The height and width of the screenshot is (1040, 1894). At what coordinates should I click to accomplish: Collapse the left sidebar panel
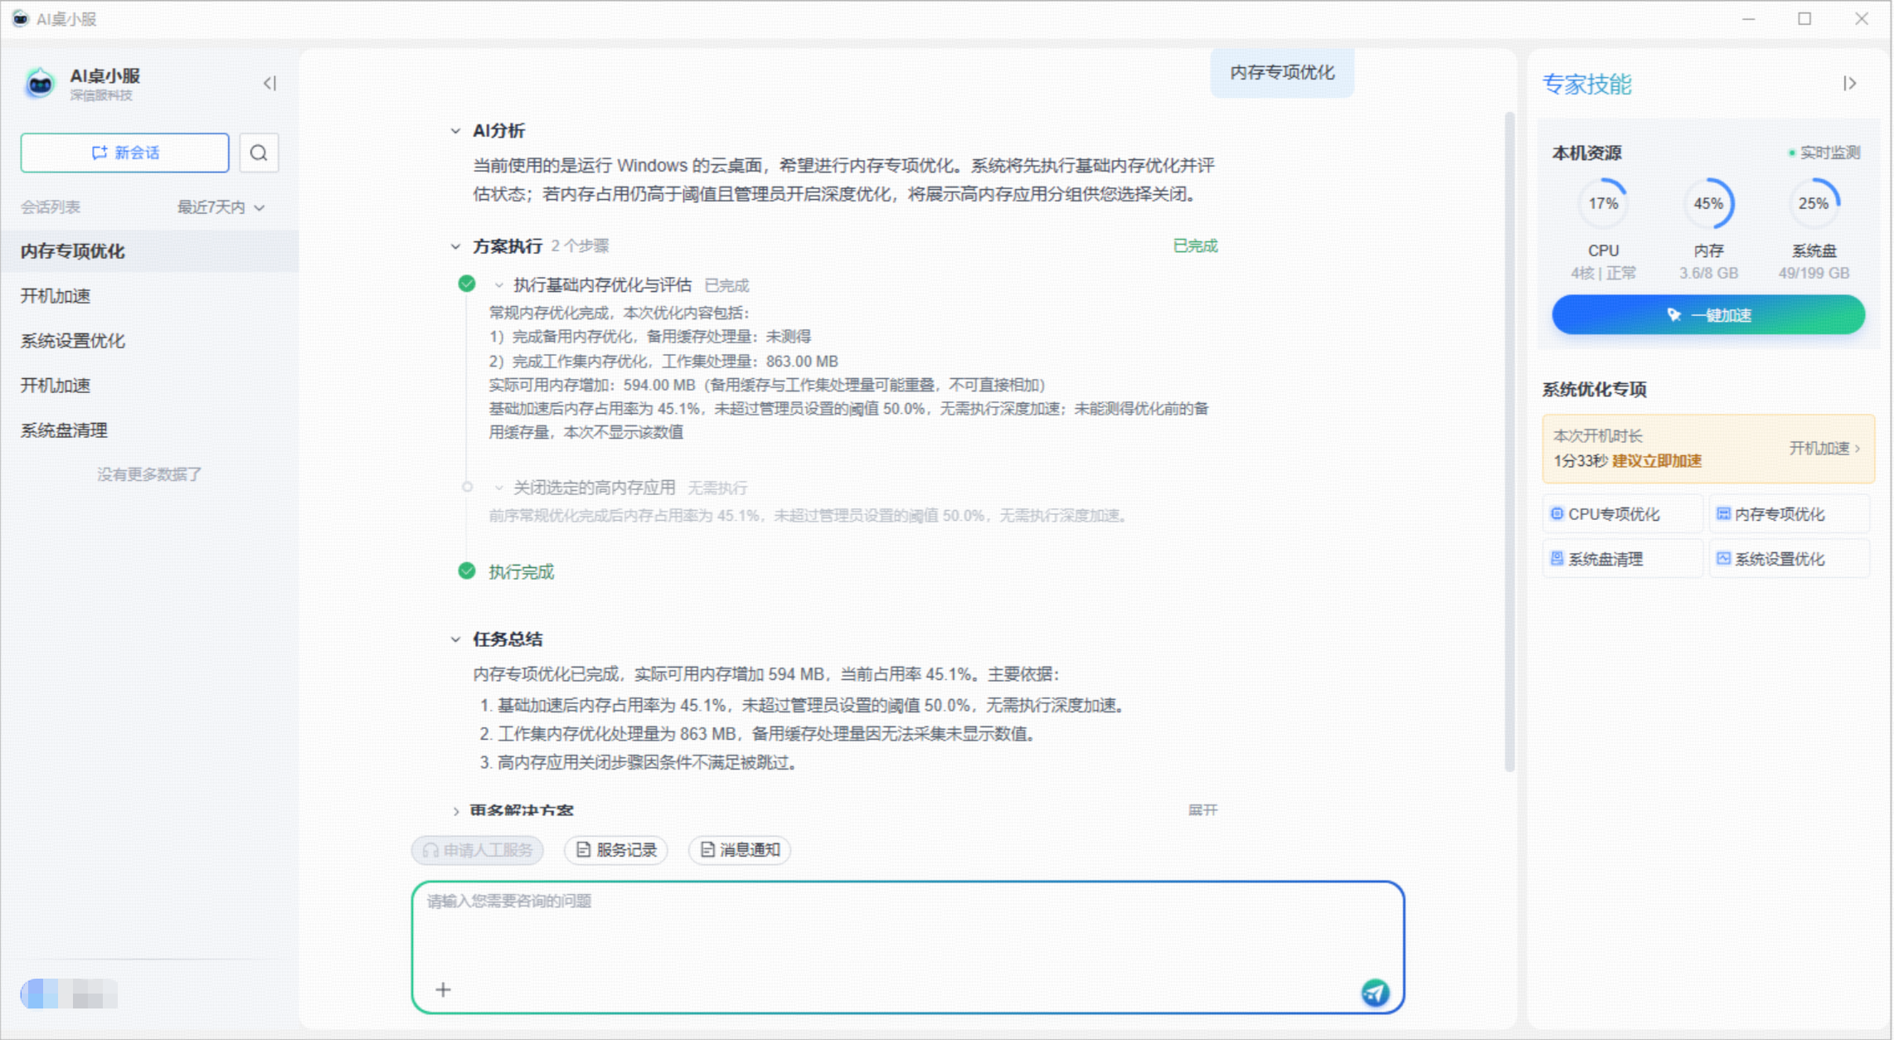[270, 83]
